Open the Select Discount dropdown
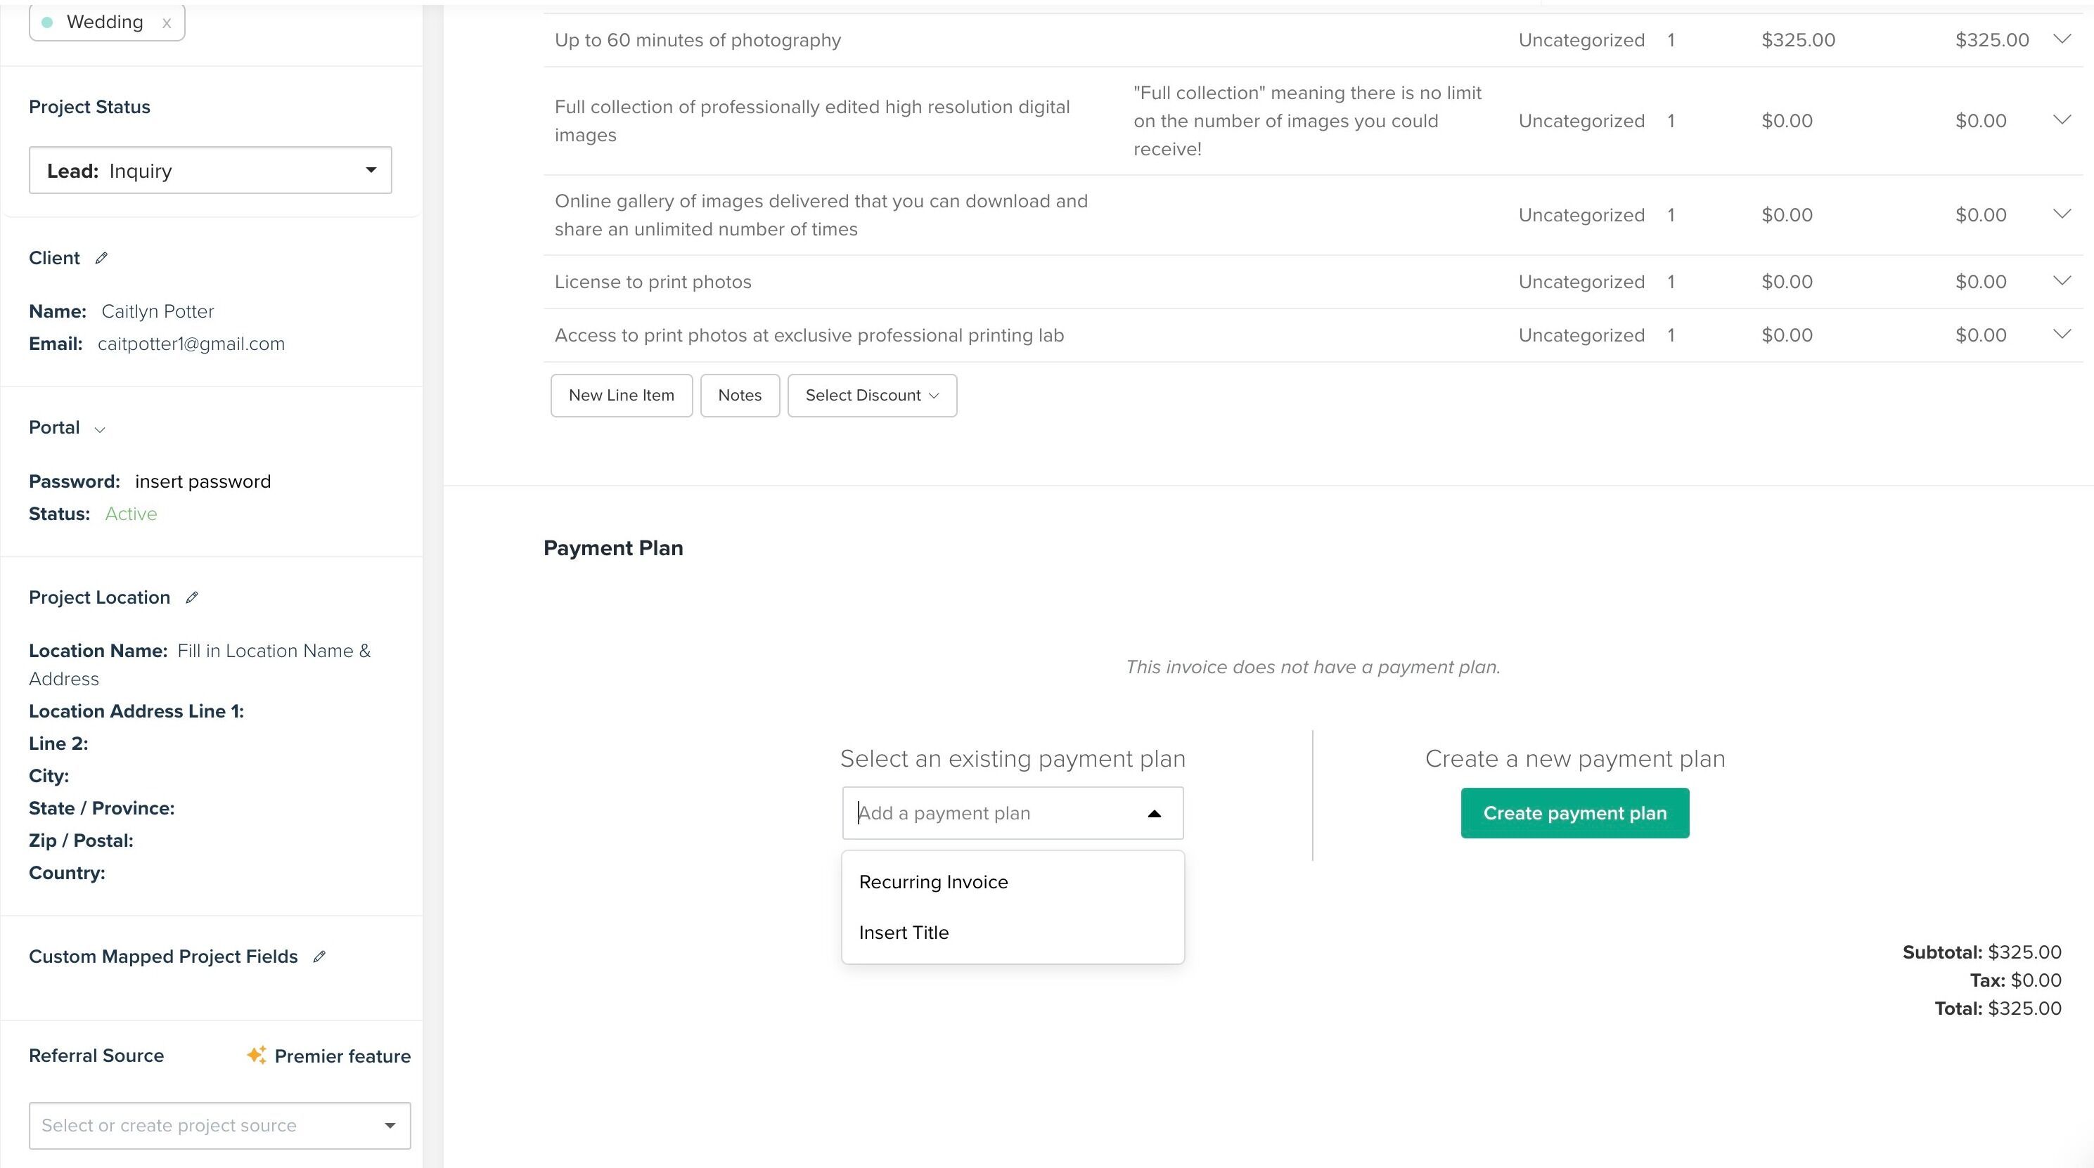This screenshot has width=2094, height=1168. [x=872, y=396]
